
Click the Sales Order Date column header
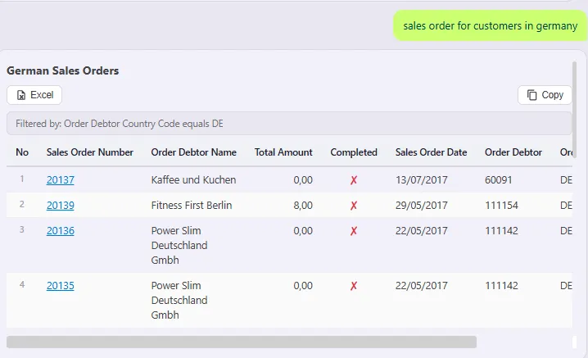coord(432,152)
